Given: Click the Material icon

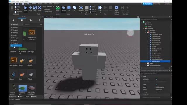Looking at the screenshot, I should pyautogui.click(x=81, y=8).
